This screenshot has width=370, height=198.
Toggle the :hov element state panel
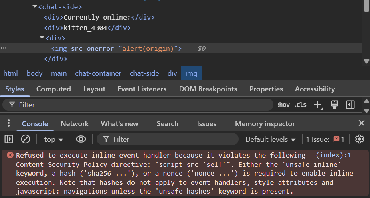click(283, 105)
